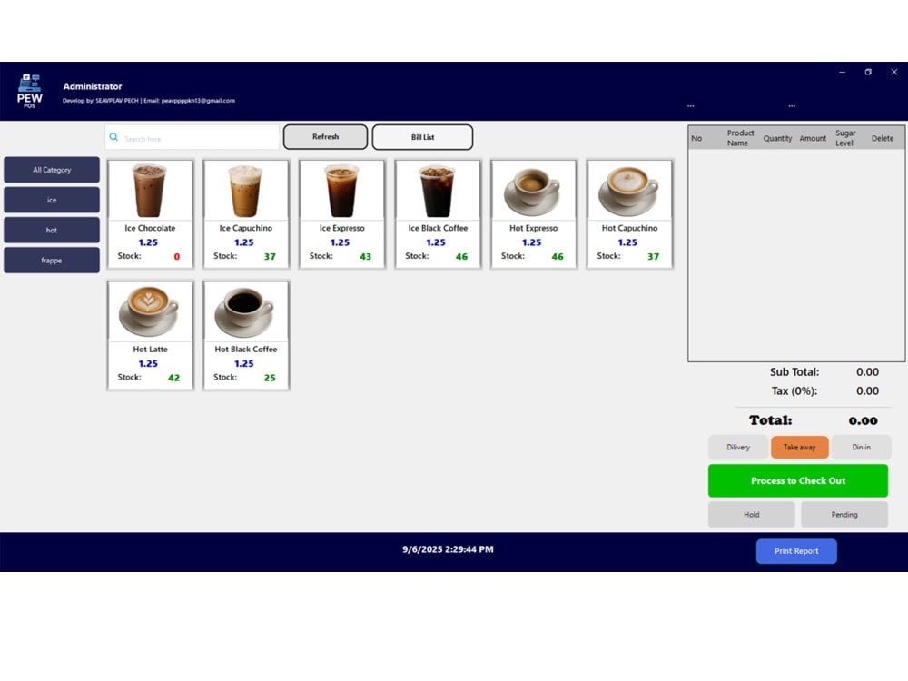
Task: Filter products by frappe category
Action: (52, 260)
